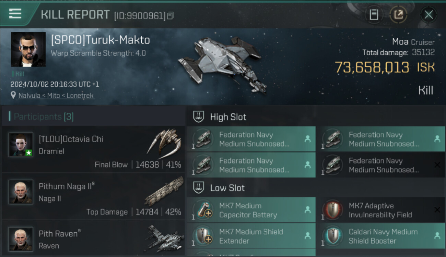Select MK7 Medium Capacitor Battery module

point(251,210)
